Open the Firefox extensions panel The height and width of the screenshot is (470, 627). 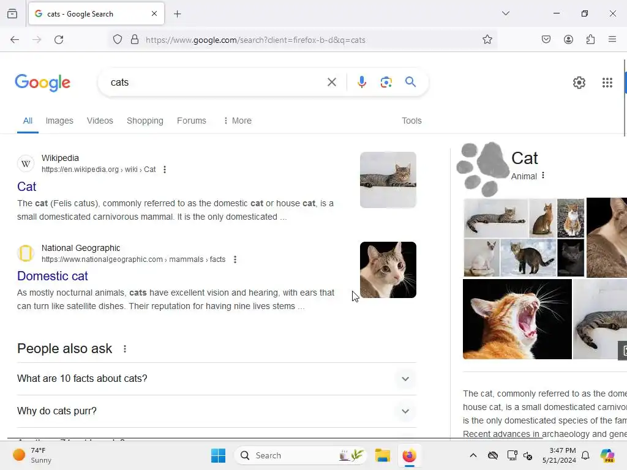pos(590,39)
